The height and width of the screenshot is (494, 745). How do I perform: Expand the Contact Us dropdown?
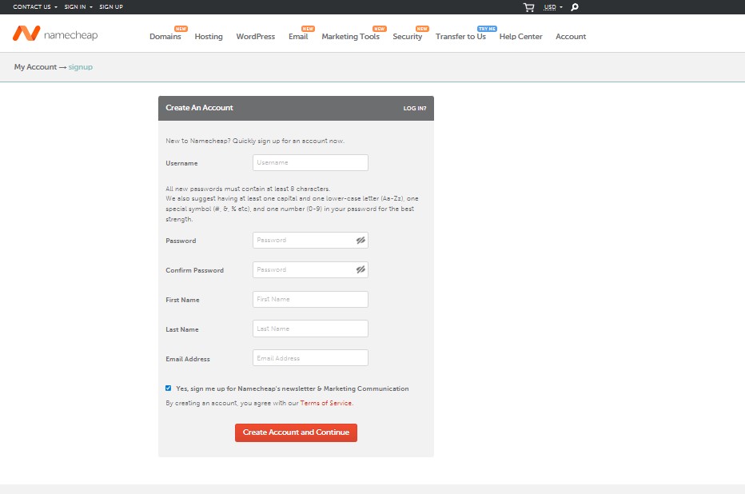[x=35, y=6]
